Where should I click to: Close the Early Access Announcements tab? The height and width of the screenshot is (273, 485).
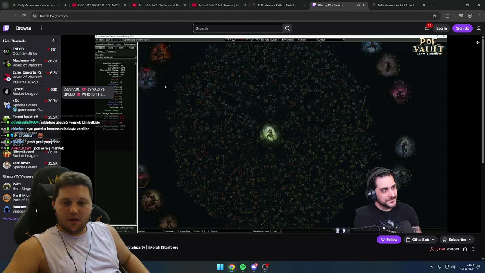(64, 5)
